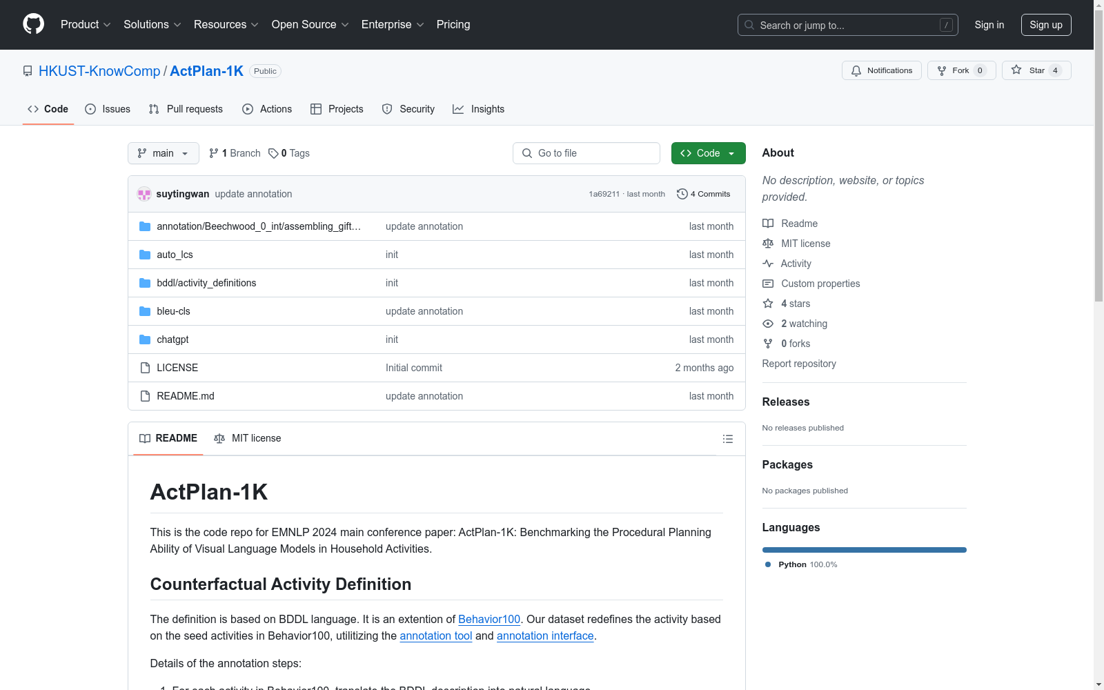1104x690 pixels.
Task: Click the Report repository link
Action: [x=799, y=364]
